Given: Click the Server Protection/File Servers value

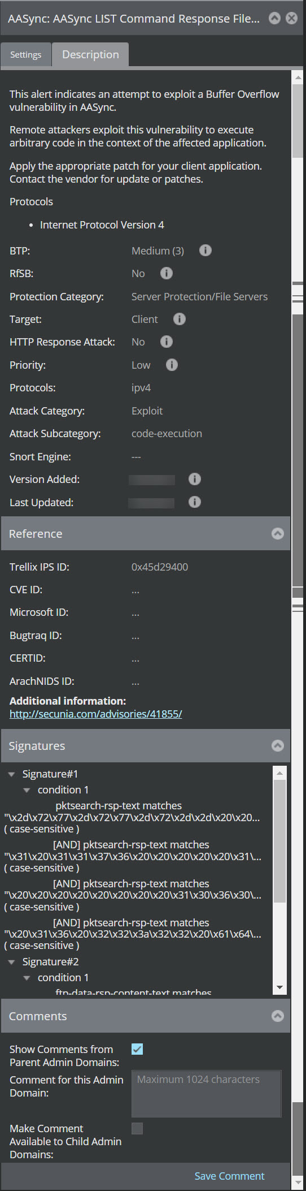Looking at the screenshot, I should (199, 296).
